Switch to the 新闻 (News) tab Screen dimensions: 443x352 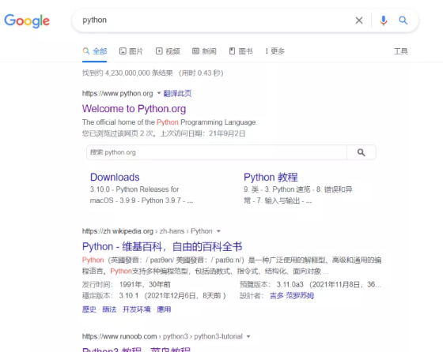click(x=204, y=51)
